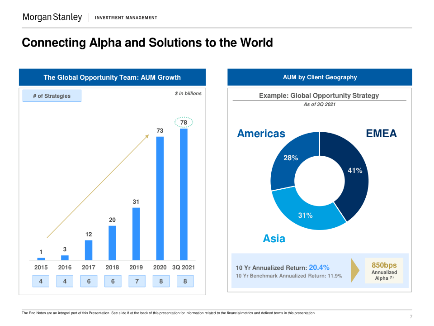Select the 'AUM by Client Geography' header
The height and width of the screenshot is (326, 434).
[320, 77]
